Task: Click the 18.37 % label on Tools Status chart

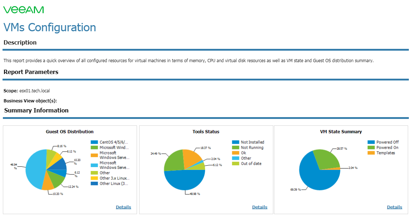Action: tap(205, 148)
